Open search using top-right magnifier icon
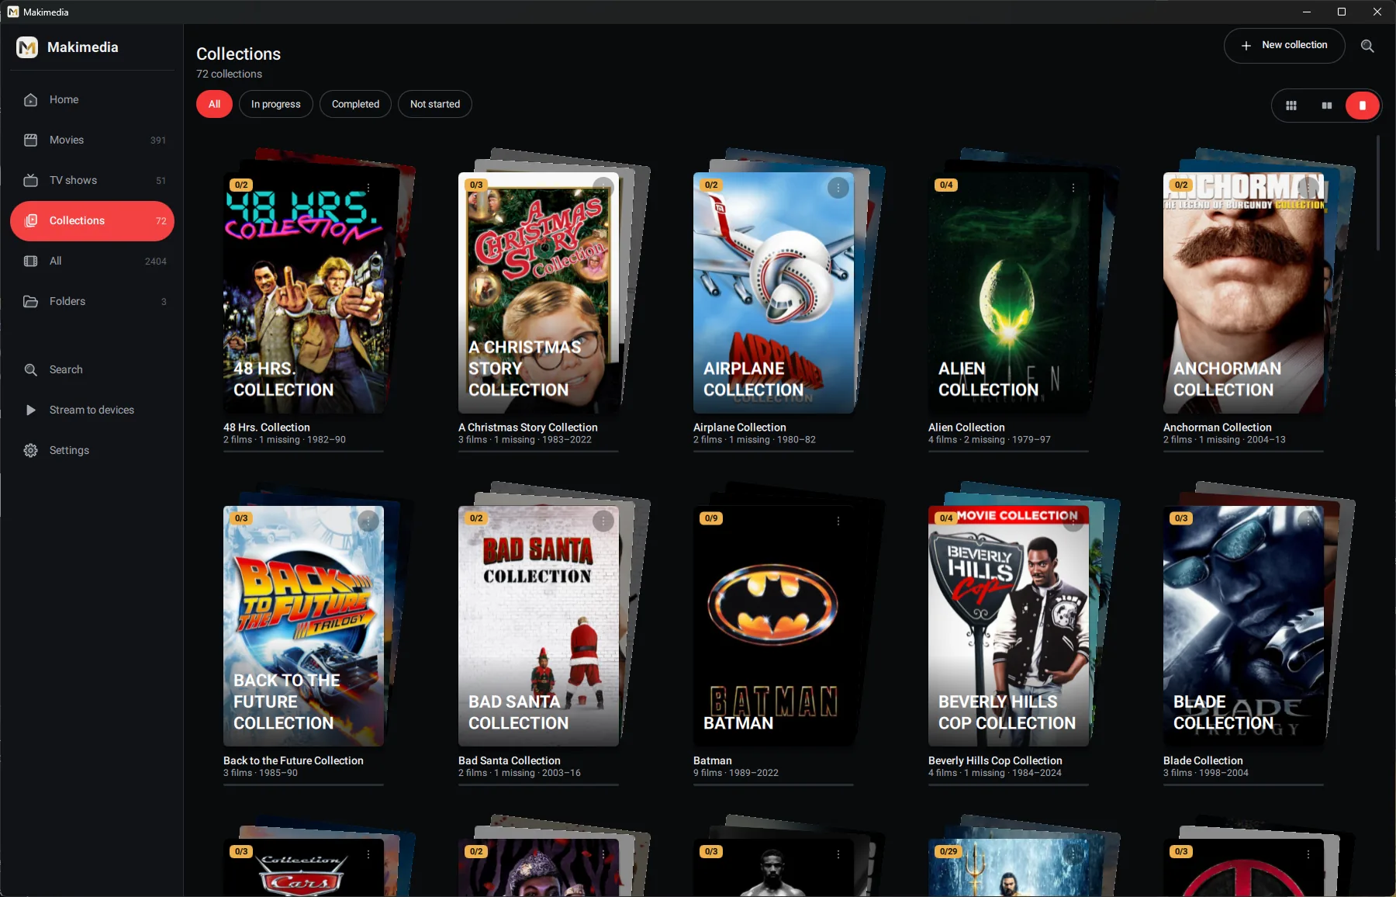Viewport: 1396px width, 897px height. 1367,46
